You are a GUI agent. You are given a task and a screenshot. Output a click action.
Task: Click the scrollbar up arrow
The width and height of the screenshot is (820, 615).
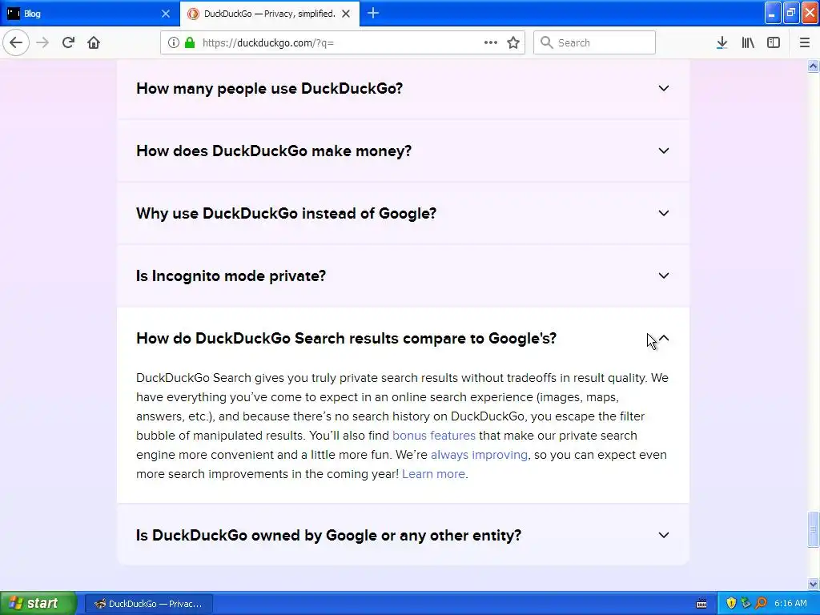814,66
